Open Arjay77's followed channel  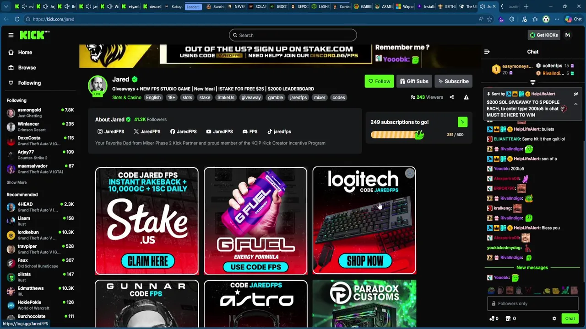tap(40, 154)
